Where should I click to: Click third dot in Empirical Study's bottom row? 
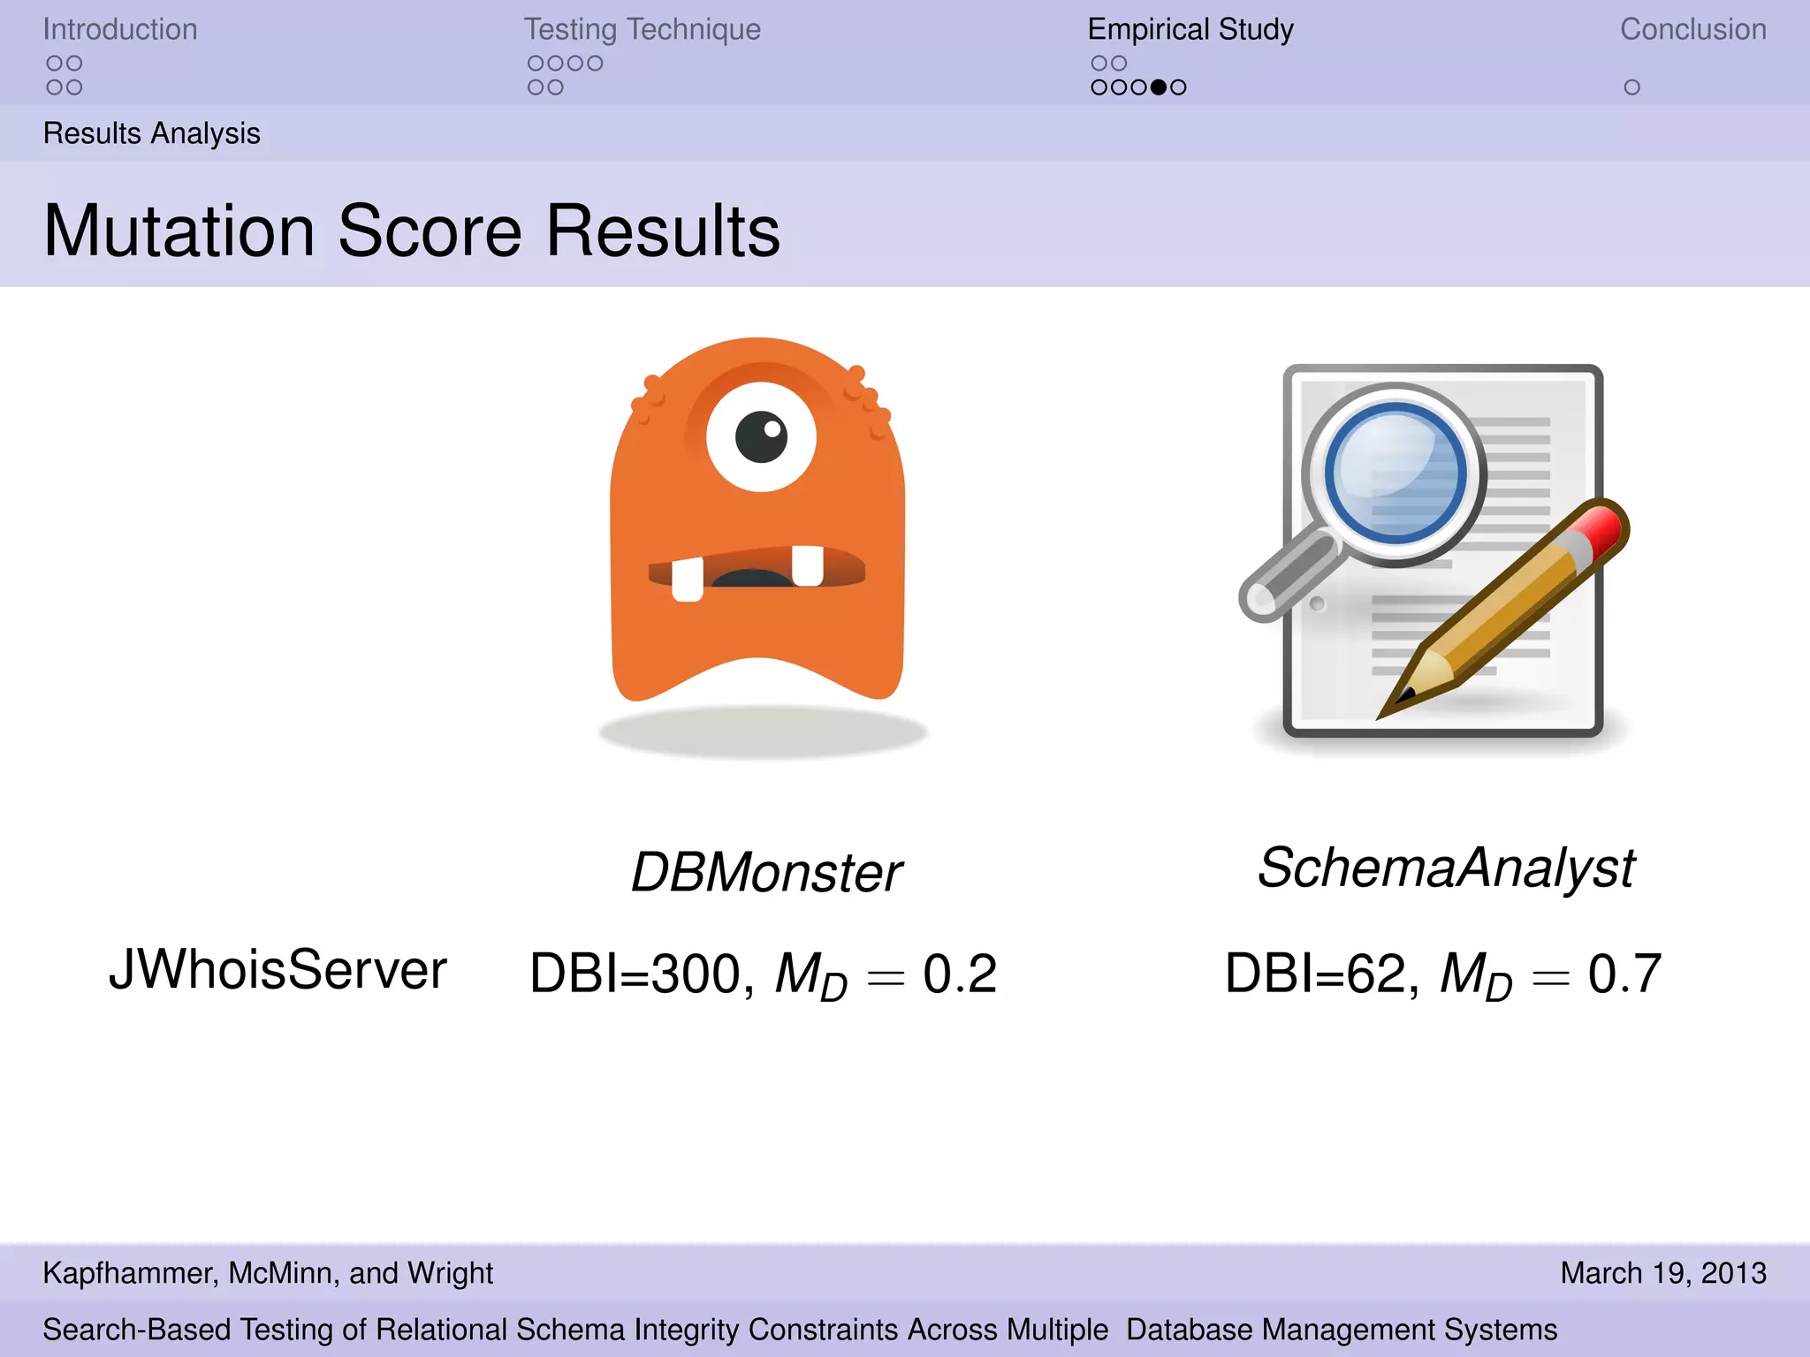point(1139,87)
